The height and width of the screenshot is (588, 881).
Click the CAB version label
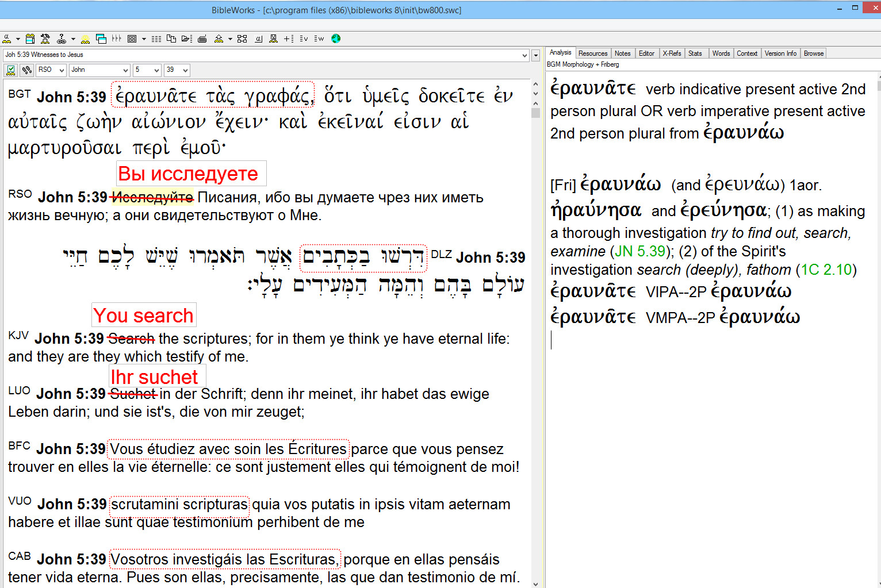20,556
